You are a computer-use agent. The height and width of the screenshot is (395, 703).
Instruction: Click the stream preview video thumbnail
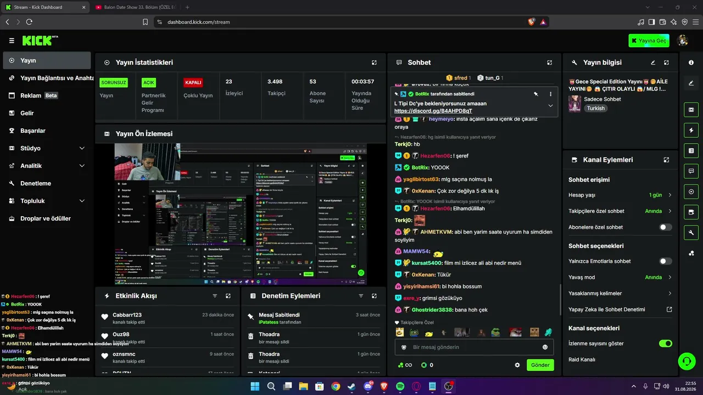241,214
